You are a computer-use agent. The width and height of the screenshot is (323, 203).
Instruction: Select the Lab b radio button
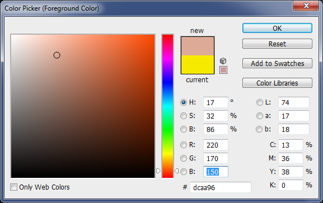click(x=259, y=129)
